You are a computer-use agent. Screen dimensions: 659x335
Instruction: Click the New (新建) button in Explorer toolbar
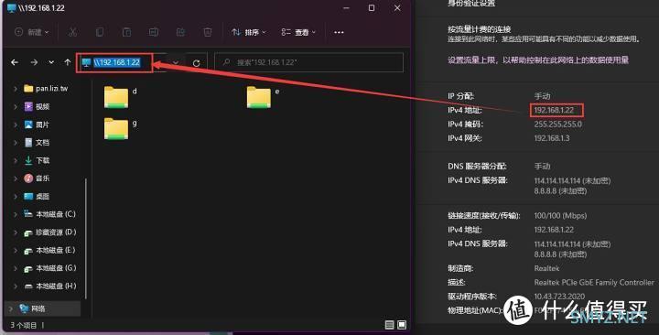[x=31, y=32]
